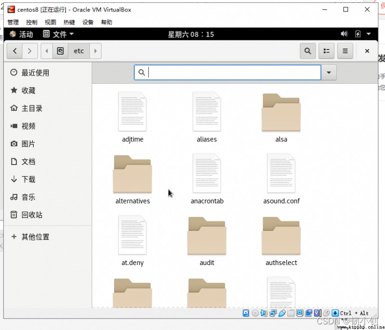
Task: Click the path bar left scroll arrow
Action: point(47,51)
